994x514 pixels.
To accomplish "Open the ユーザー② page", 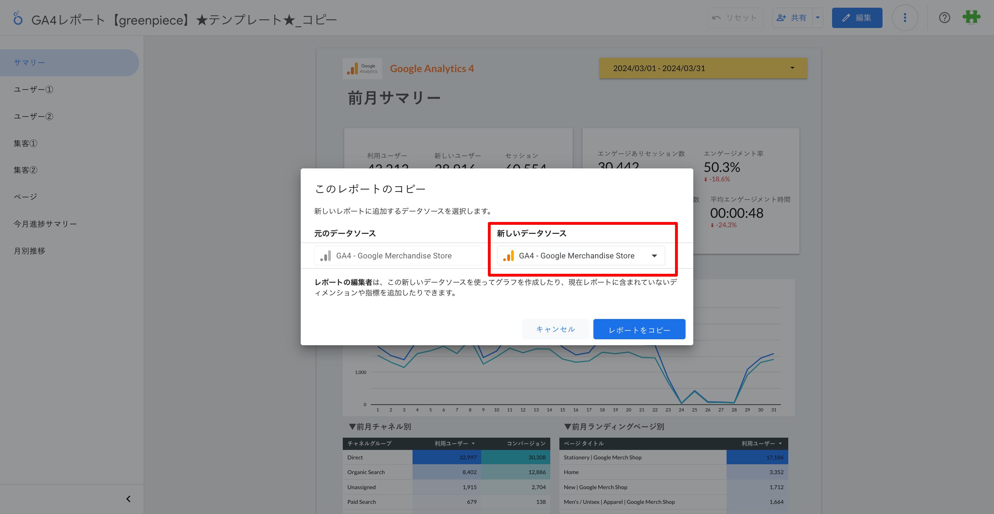I will point(69,117).
